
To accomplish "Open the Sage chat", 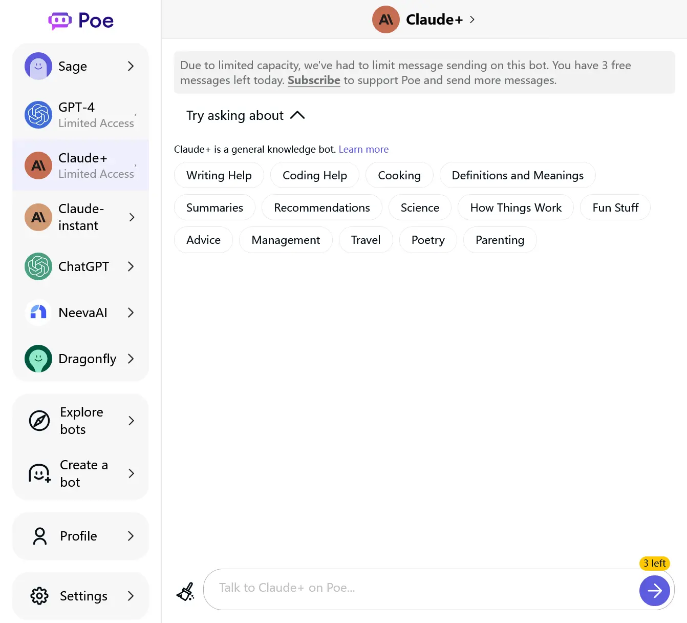I will pyautogui.click(x=80, y=66).
